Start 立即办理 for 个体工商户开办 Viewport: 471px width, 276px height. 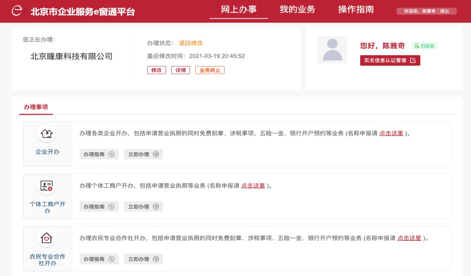143,207
